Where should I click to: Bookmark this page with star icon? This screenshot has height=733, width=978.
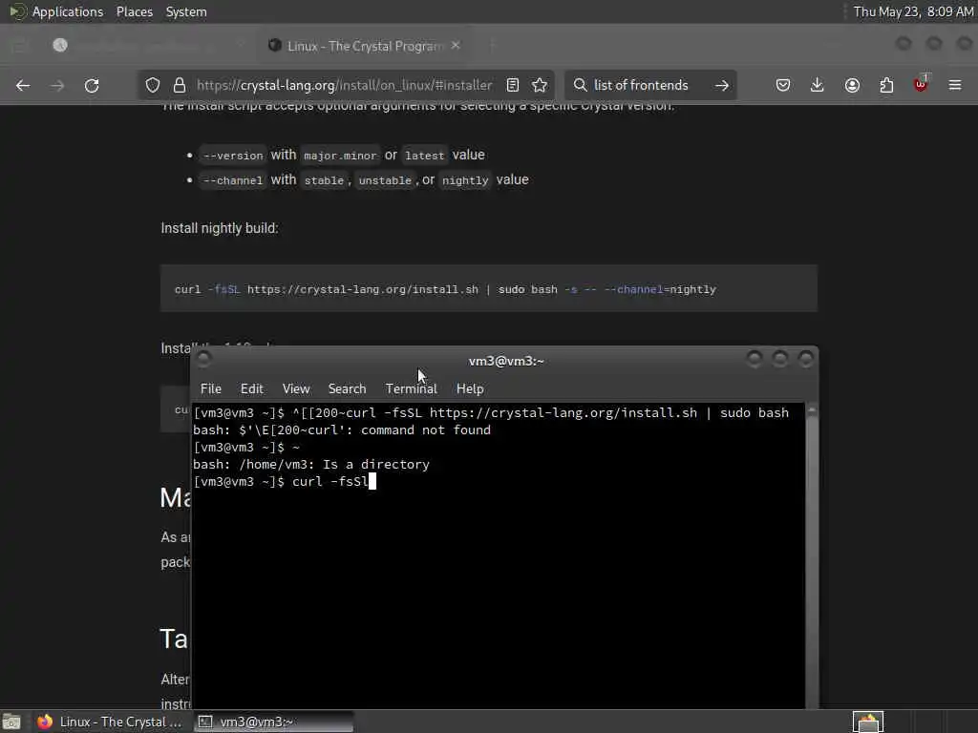pos(541,85)
